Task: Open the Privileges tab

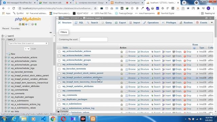Action: point(169,23)
